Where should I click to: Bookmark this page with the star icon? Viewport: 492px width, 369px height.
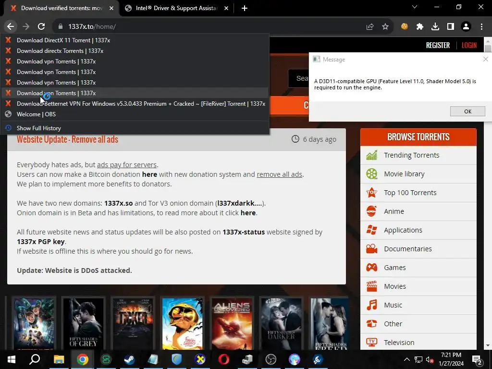click(385, 27)
